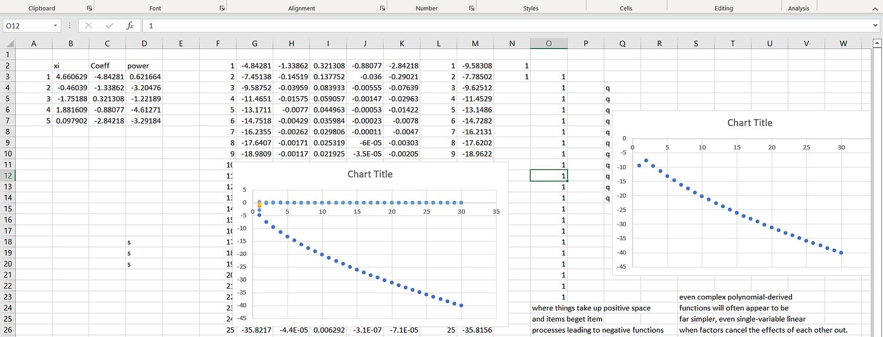Click the left chart's 'Chart Title'
Image resolution: width=883 pixels, height=337 pixels.
[370, 174]
